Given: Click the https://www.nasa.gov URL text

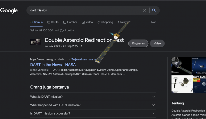Looking at the screenshot, I should pyautogui.click(x=43, y=59).
